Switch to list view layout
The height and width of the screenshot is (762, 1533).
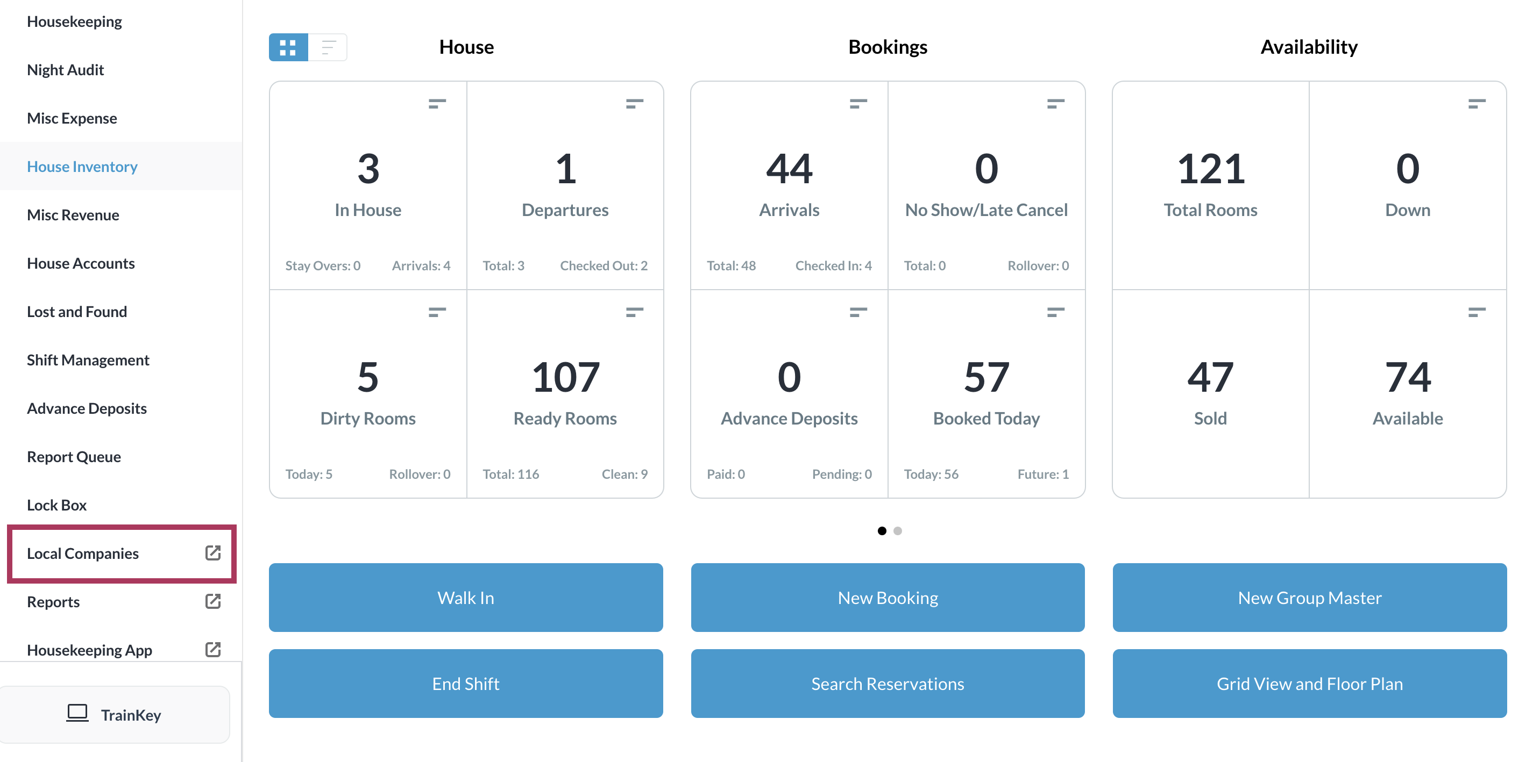328,47
